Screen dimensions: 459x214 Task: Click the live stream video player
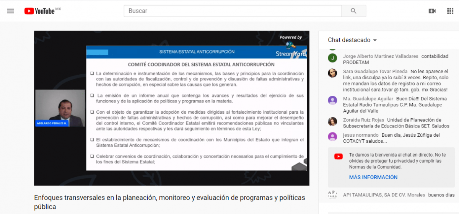(171, 108)
